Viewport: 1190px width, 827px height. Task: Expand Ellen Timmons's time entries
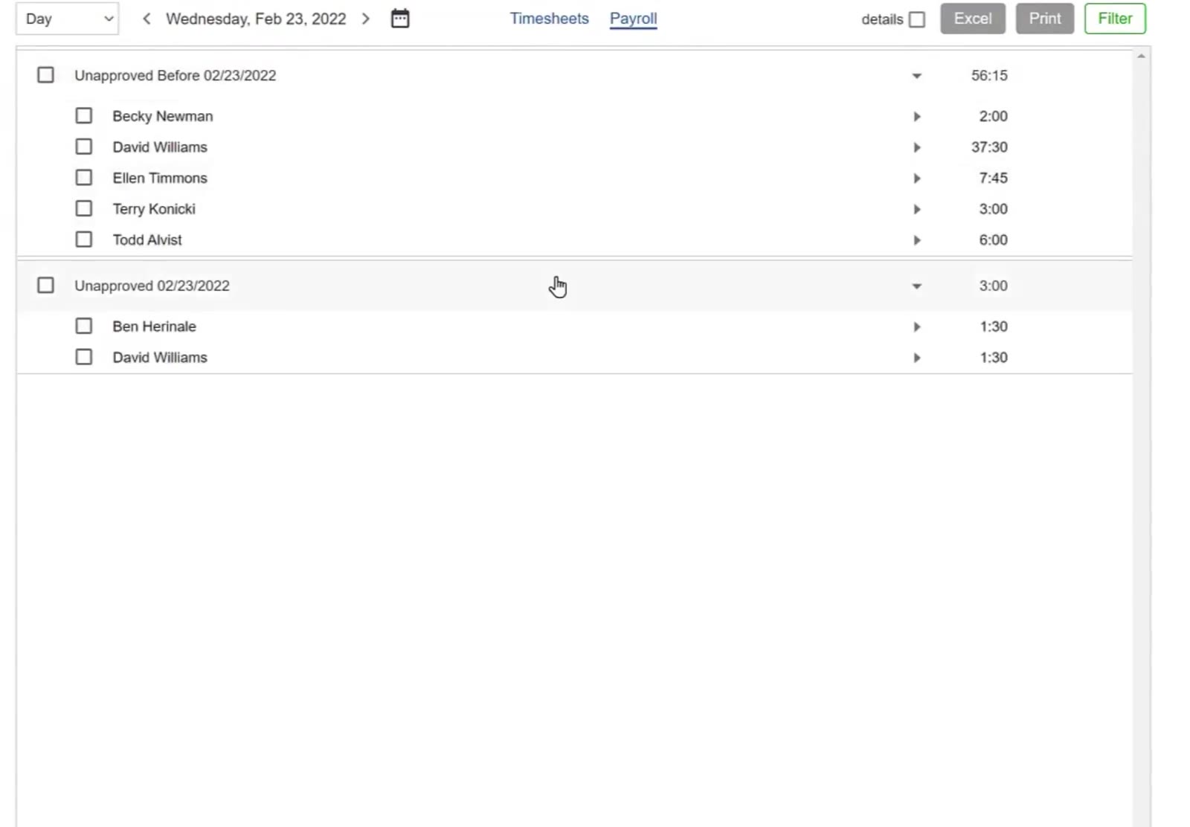(917, 178)
